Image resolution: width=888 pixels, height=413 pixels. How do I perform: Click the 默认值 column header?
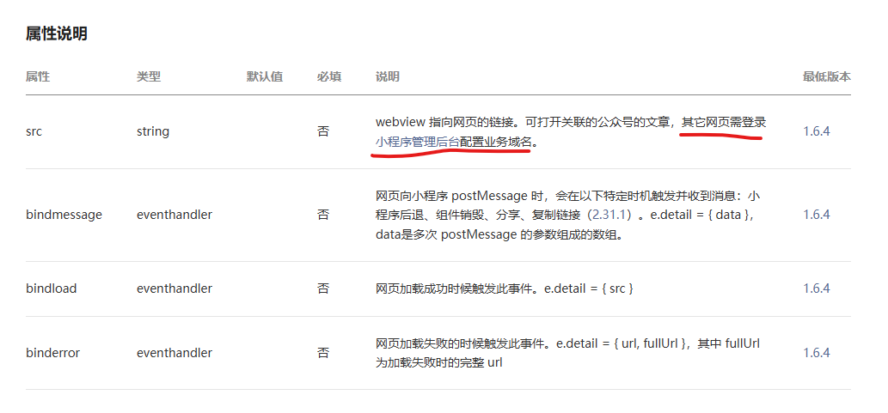tap(265, 76)
